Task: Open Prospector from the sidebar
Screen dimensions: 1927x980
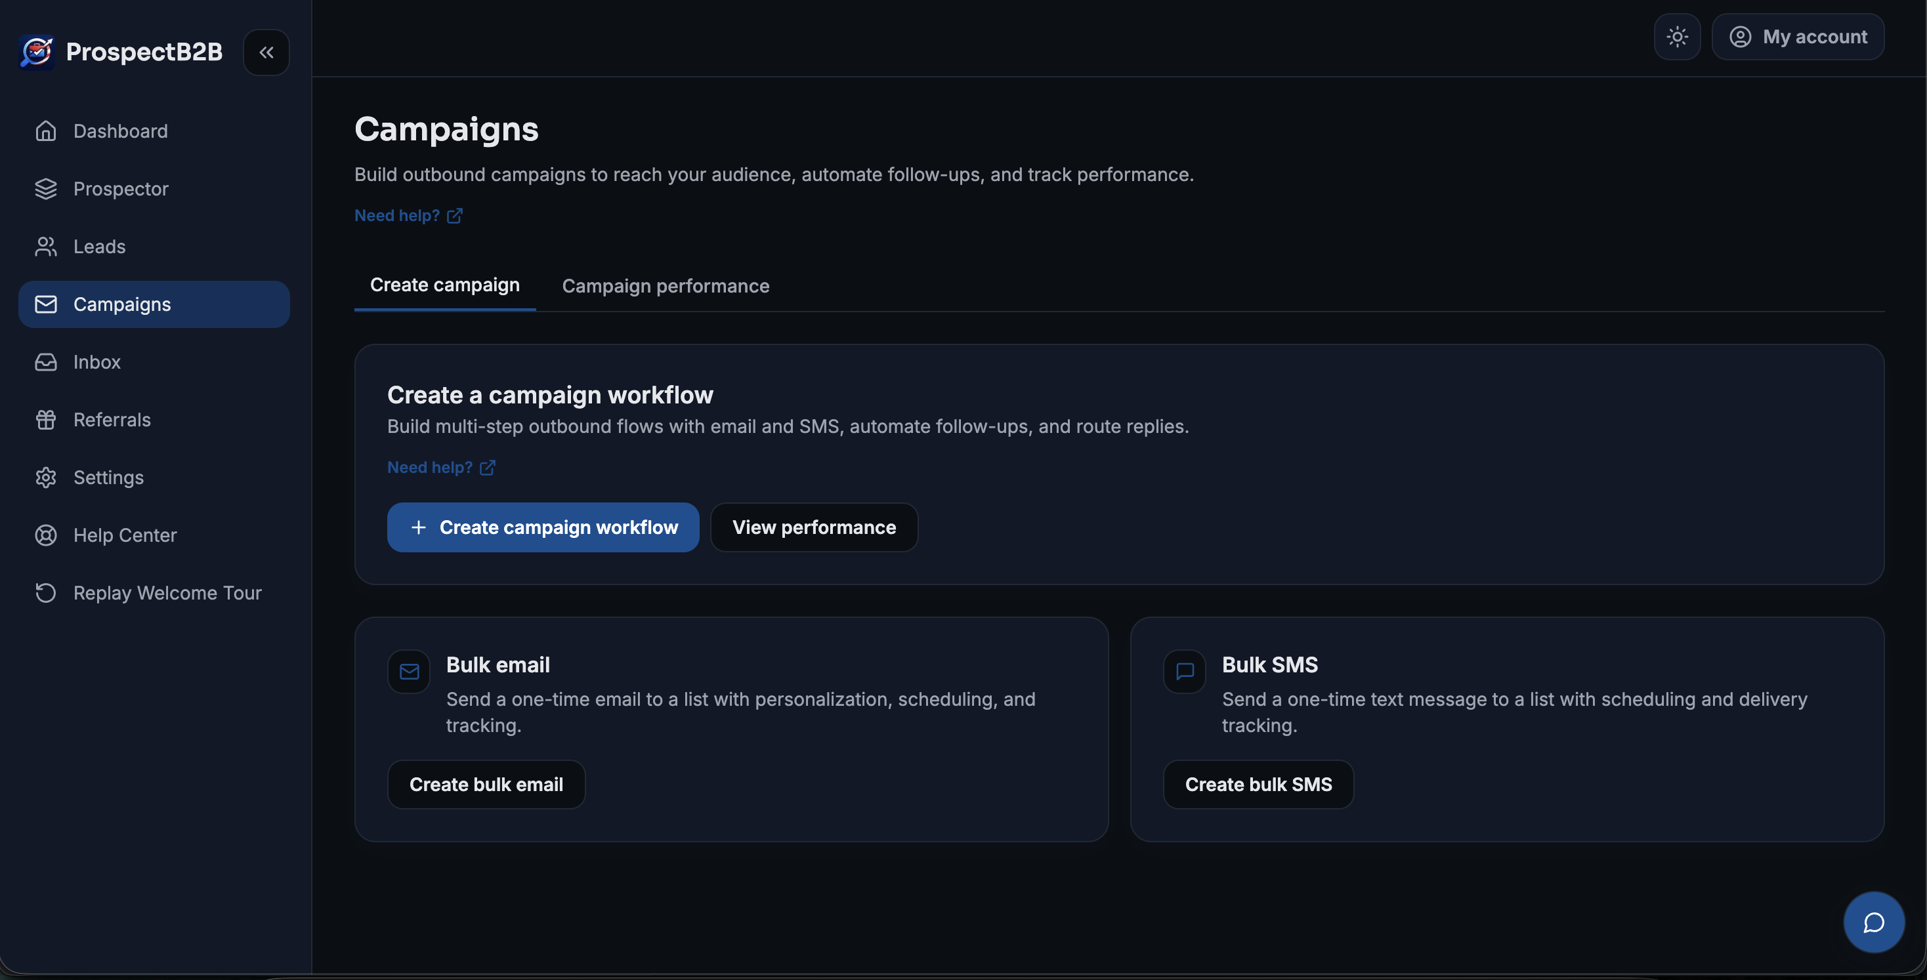Action: (x=121, y=188)
